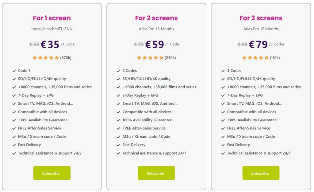Click the first star under the €79 plan
The image size is (314, 192).
coord(244,57)
